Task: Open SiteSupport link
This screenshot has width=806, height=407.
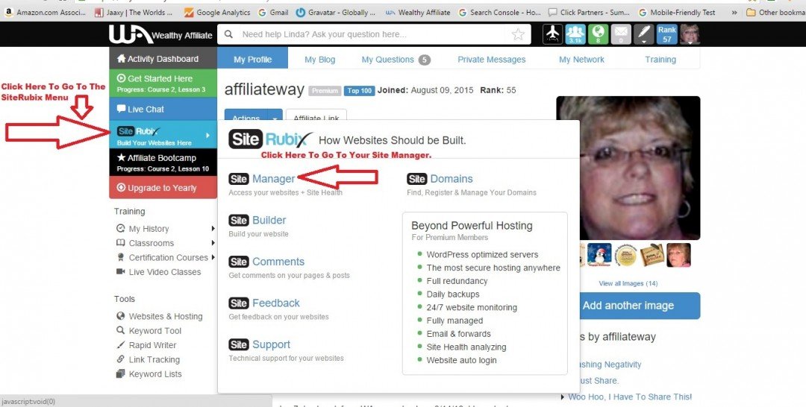Action: 260,344
